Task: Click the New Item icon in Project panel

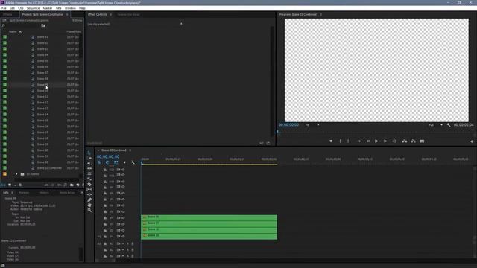Action: [78, 185]
